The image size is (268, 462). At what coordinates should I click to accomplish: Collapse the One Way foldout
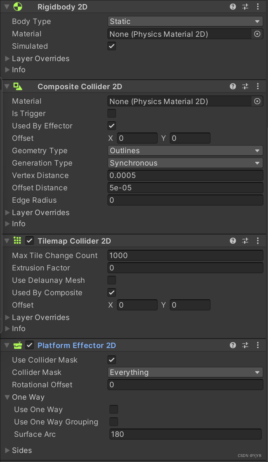click(7, 397)
